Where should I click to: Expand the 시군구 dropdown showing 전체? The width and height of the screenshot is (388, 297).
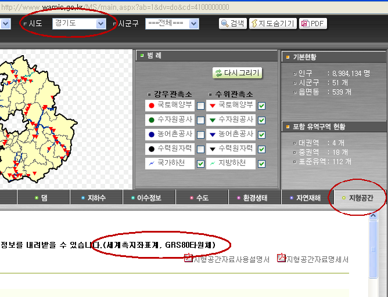point(172,24)
